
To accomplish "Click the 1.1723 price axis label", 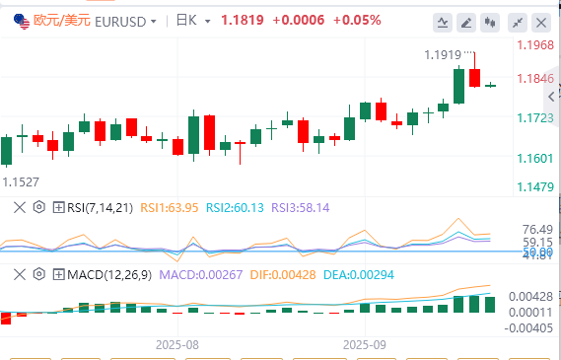I will coord(535,118).
